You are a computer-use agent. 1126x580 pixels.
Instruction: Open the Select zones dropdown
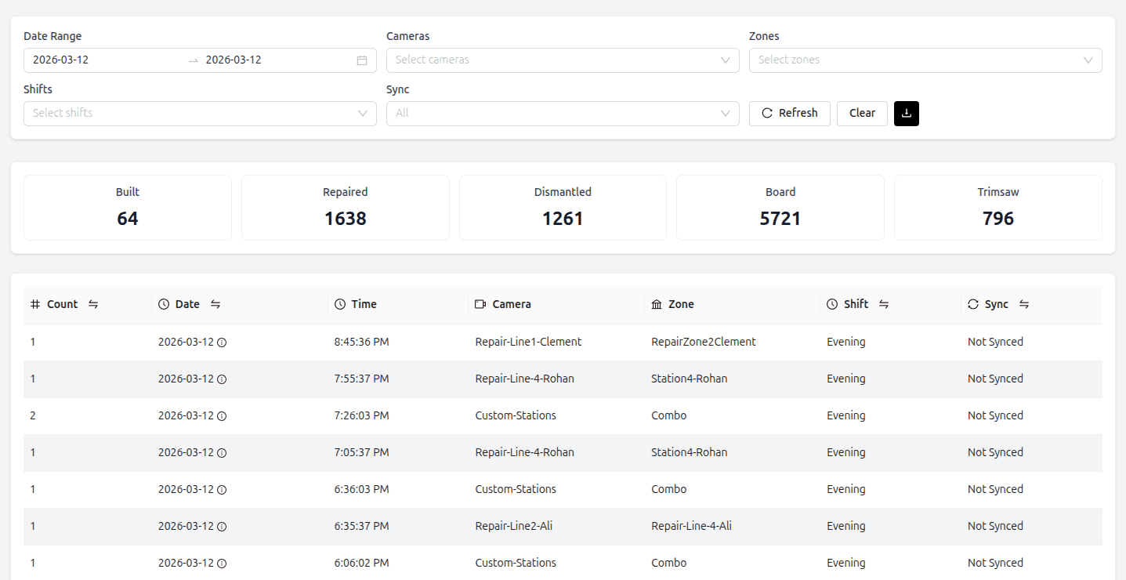pos(925,60)
